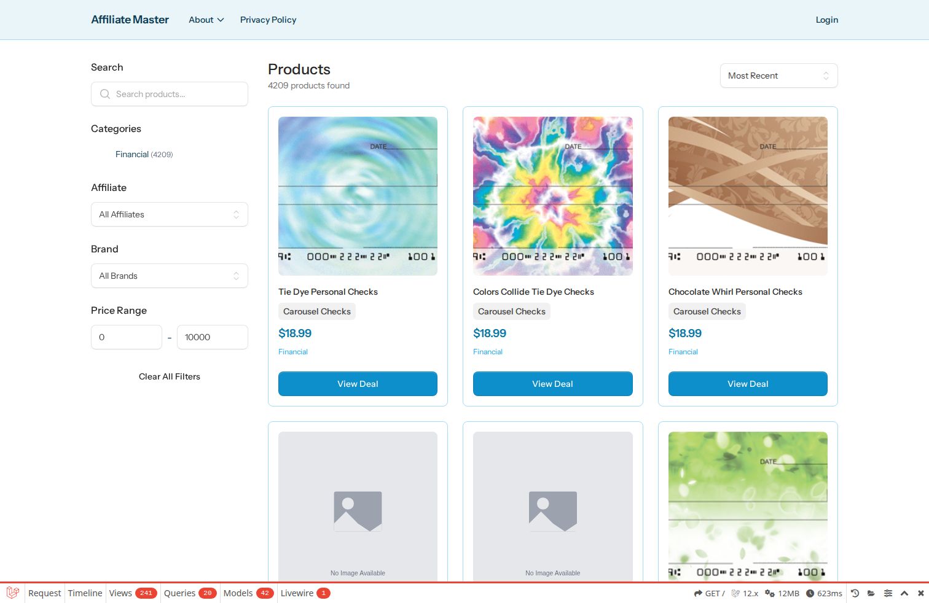Click the Laravel 12.x version indicator

point(745,593)
